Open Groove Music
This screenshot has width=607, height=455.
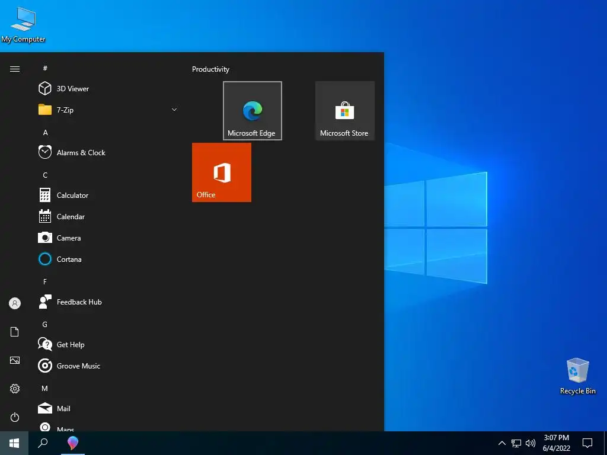(107, 366)
